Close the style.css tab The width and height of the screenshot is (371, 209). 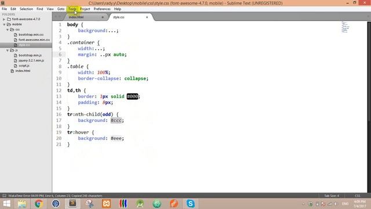[147, 17]
